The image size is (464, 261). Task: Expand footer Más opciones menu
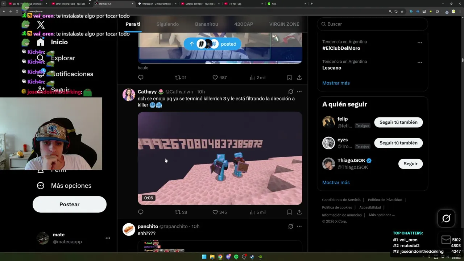click(382, 215)
